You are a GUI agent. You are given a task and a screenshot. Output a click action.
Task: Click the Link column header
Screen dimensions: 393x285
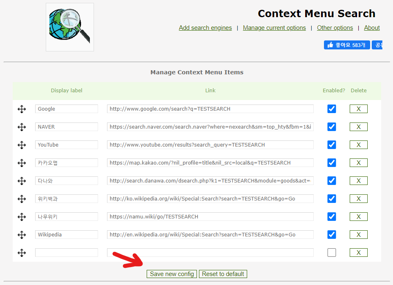[210, 91]
